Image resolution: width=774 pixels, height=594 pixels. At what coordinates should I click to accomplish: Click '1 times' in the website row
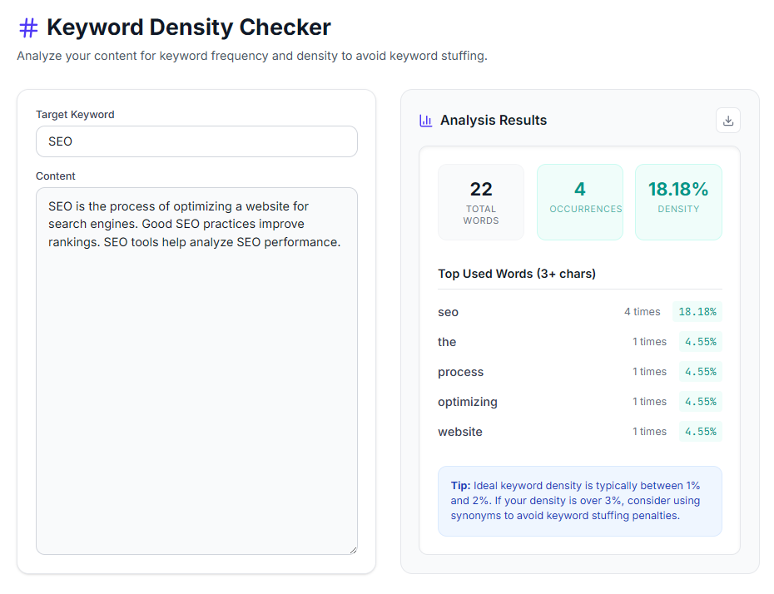click(x=650, y=432)
